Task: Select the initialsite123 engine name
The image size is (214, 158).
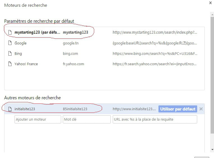Action: 25,109
